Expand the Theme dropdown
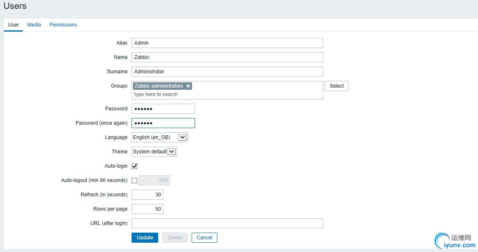The image size is (478, 252). coord(154,152)
